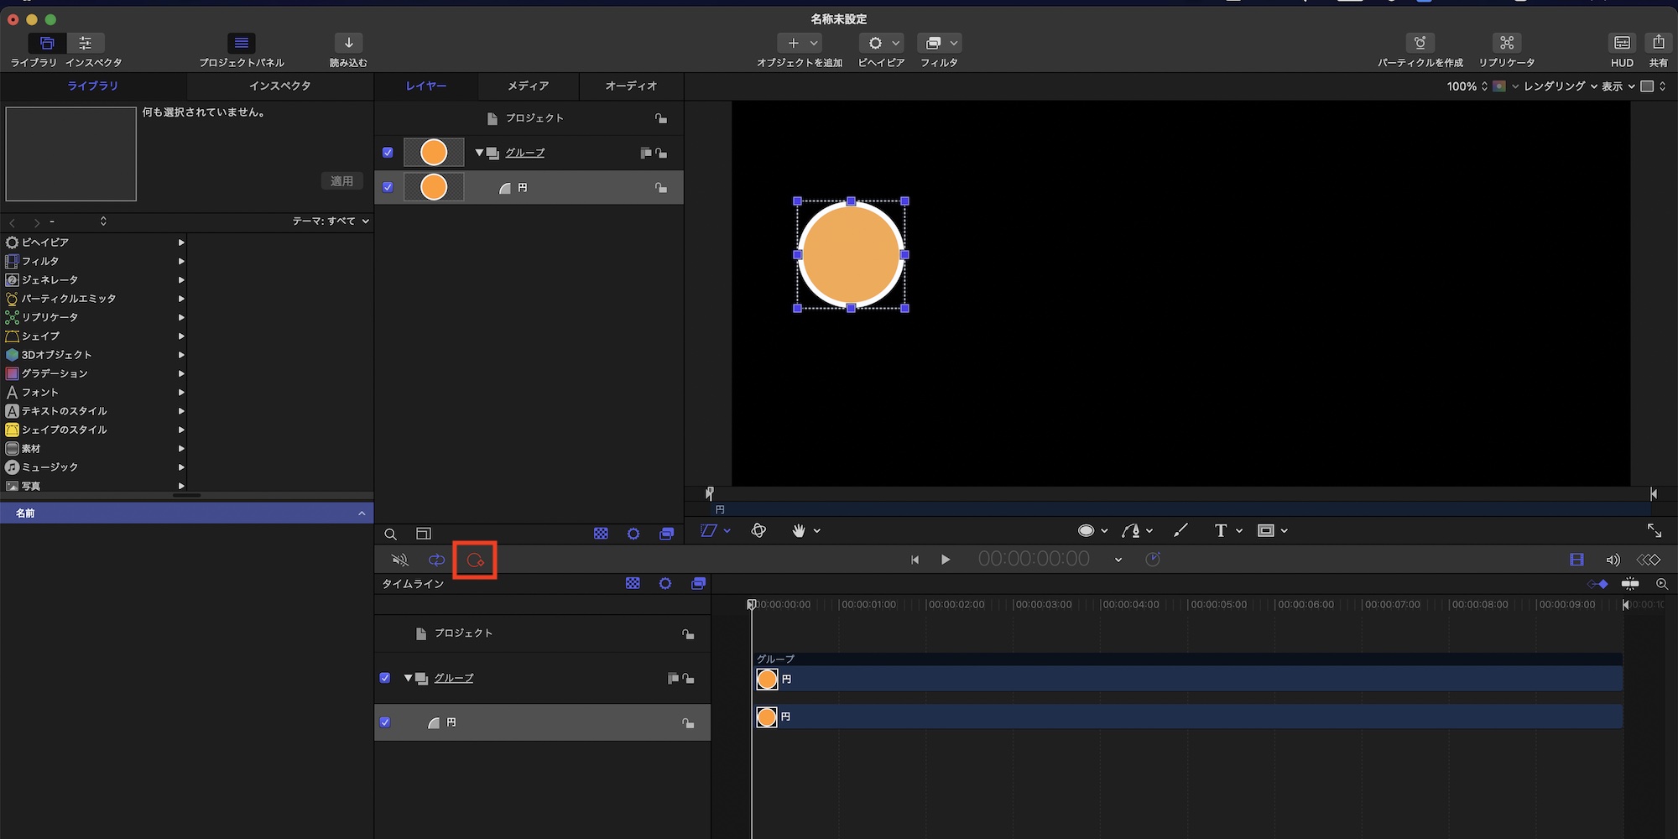This screenshot has width=1678, height=839.
Task: Switch to the メディア tab
Action: (528, 86)
